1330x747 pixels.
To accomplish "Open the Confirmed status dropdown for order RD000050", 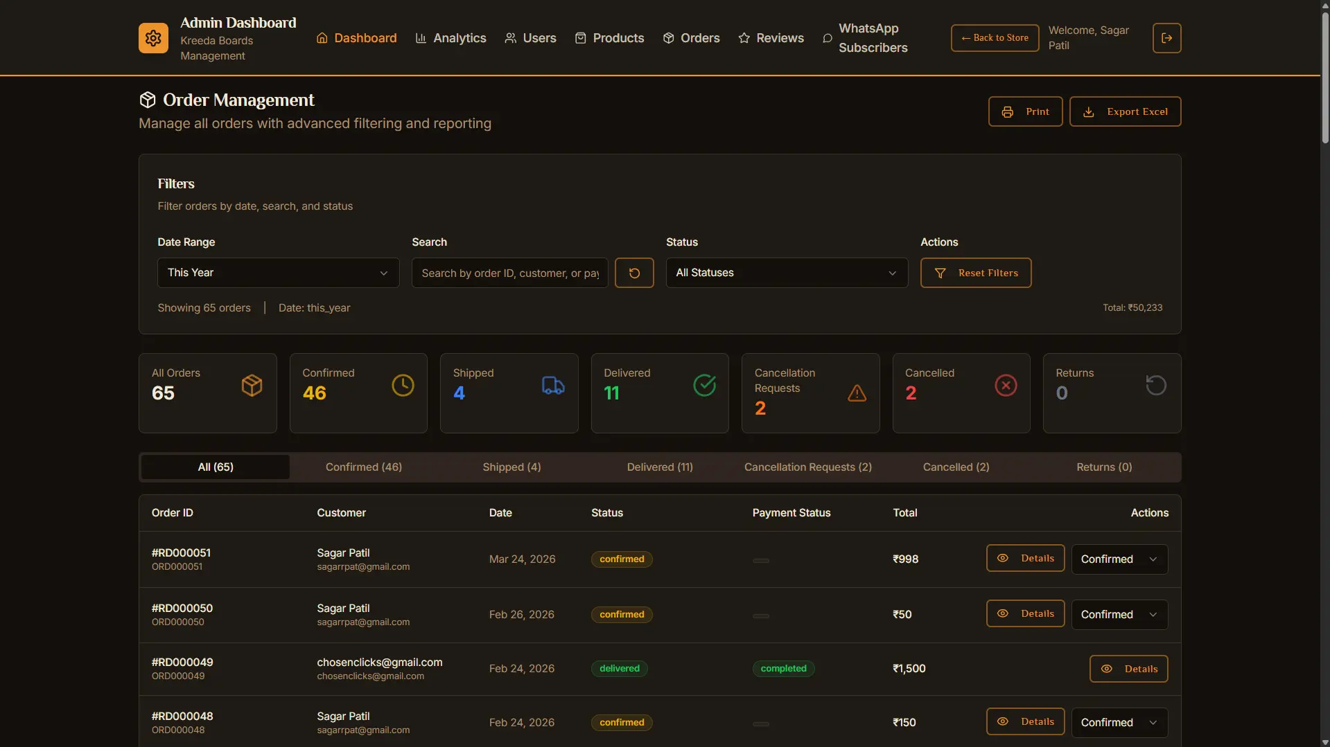I will click(x=1119, y=614).
